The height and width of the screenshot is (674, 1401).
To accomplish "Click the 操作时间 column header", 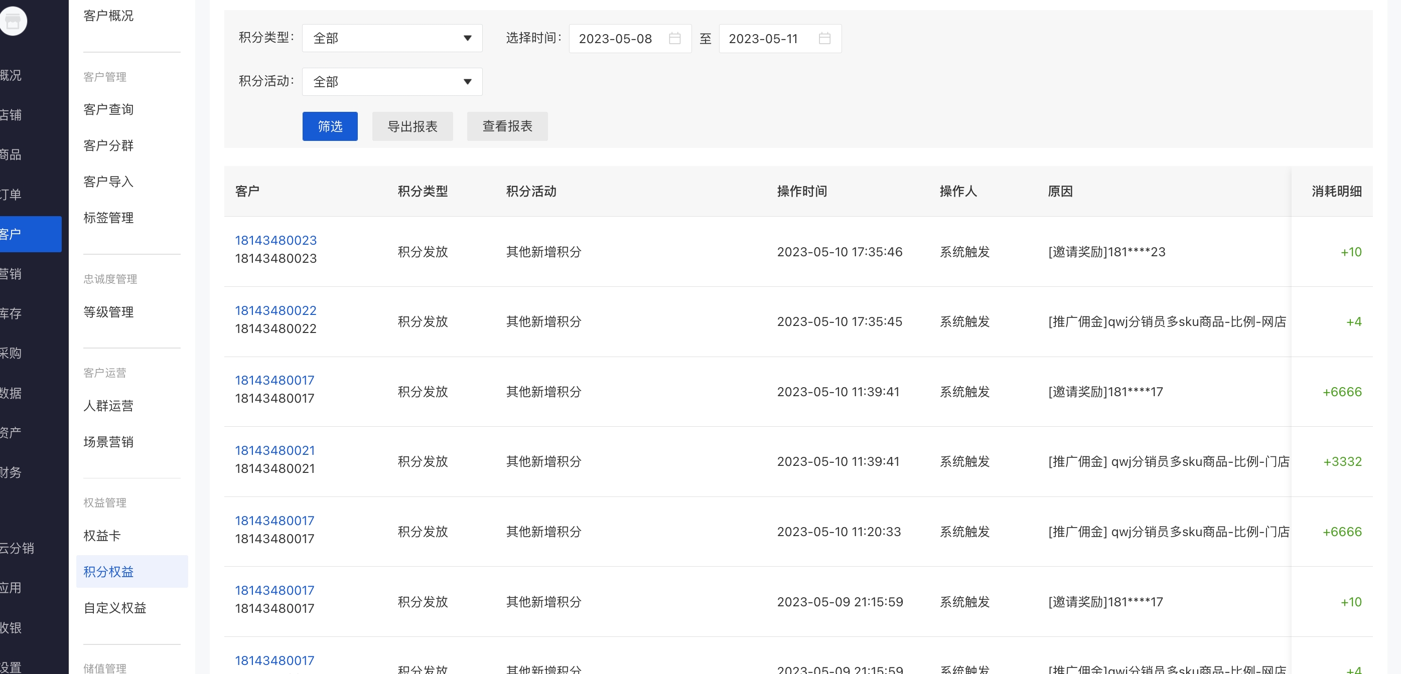I will pyautogui.click(x=802, y=191).
